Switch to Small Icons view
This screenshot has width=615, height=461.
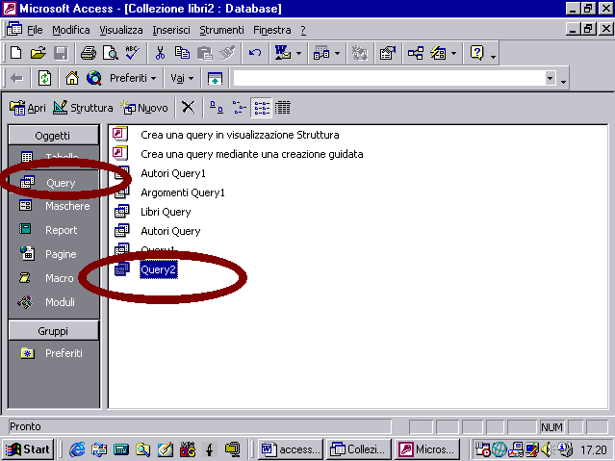239,107
